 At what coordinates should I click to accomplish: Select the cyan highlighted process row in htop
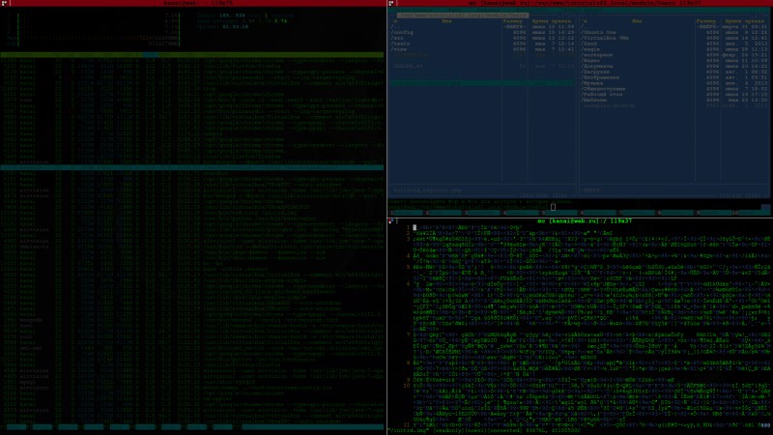click(192, 167)
